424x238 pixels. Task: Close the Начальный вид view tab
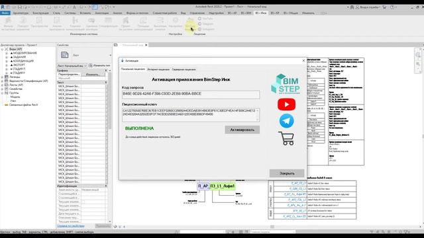coord(146,45)
